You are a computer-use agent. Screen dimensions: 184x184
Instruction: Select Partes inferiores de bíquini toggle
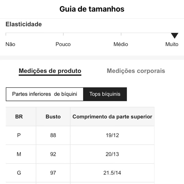click(x=44, y=94)
